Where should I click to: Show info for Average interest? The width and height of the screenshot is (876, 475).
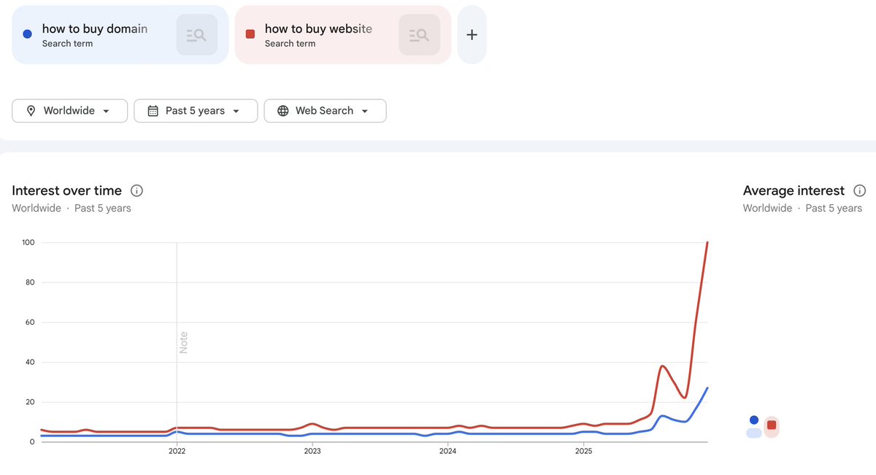[859, 190]
